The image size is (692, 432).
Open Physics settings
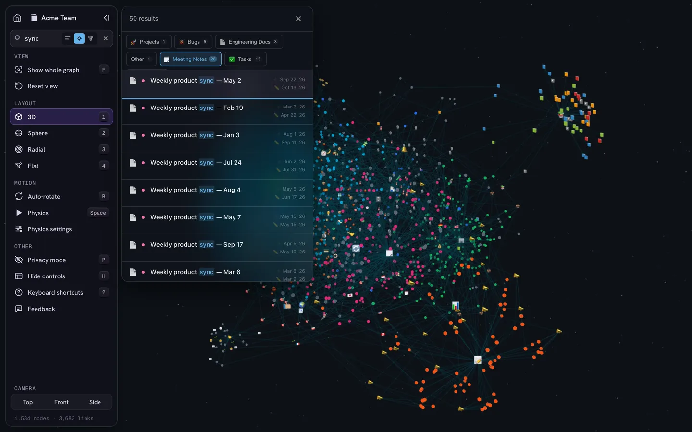coord(62,229)
